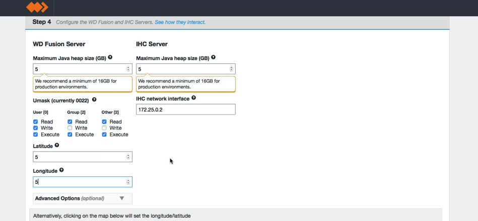Uncheck User Execute permission
The width and height of the screenshot is (478, 221).
(35, 135)
